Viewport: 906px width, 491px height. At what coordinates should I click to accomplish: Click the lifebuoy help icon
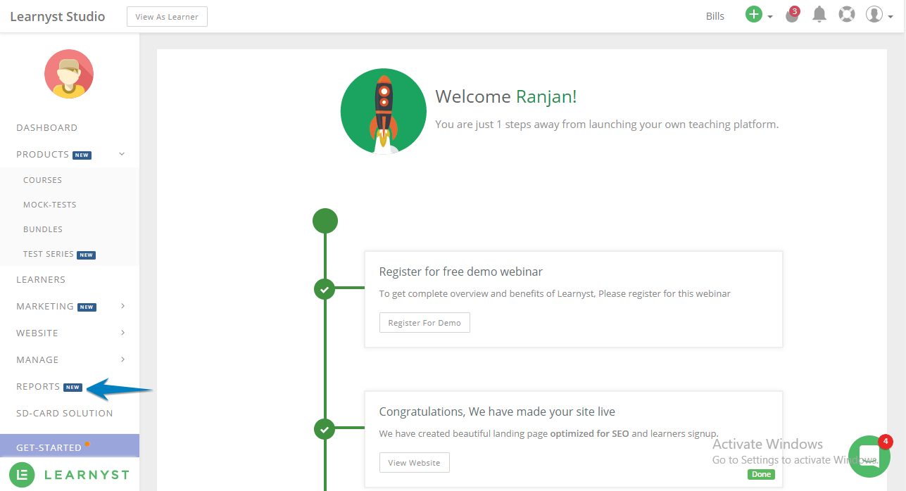click(847, 15)
